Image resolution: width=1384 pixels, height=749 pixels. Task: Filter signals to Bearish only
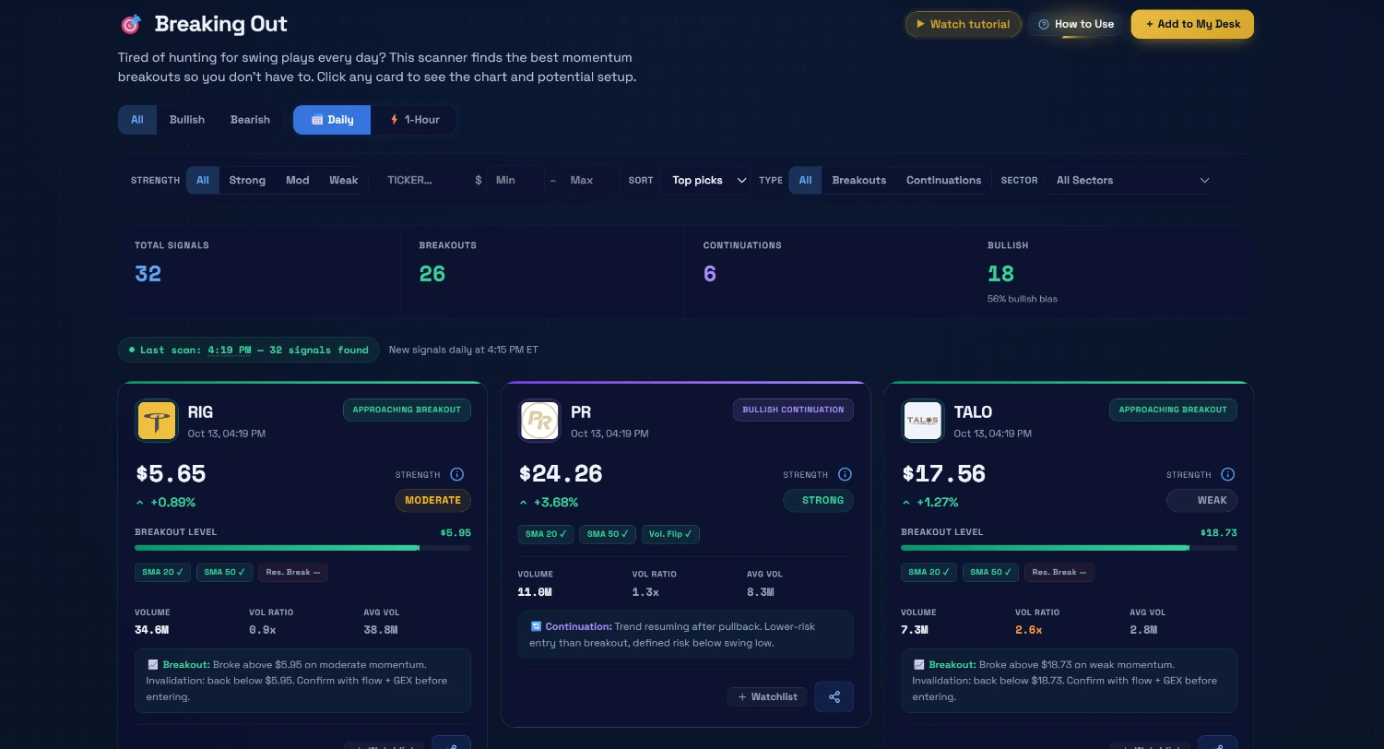coord(250,120)
